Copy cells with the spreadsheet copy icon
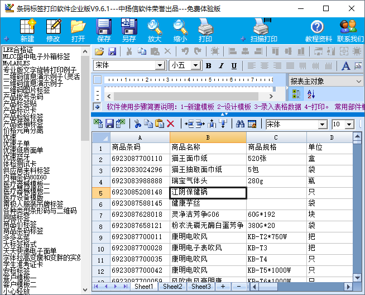The image size is (365, 295). point(148,123)
